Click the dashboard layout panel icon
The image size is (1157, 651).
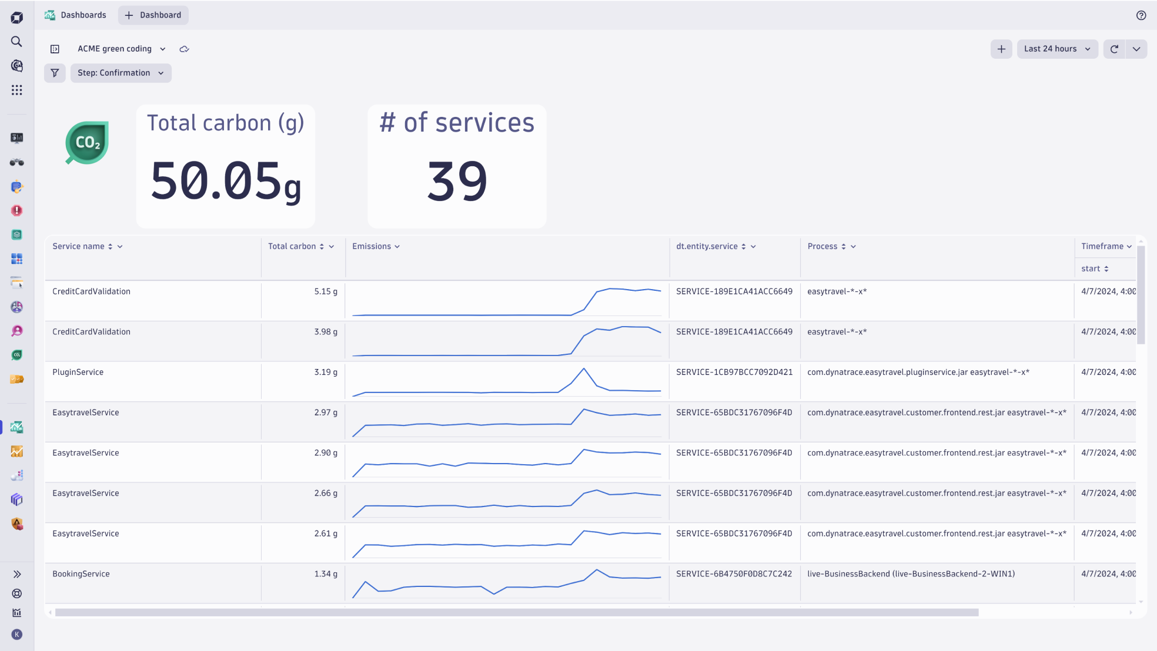point(55,49)
